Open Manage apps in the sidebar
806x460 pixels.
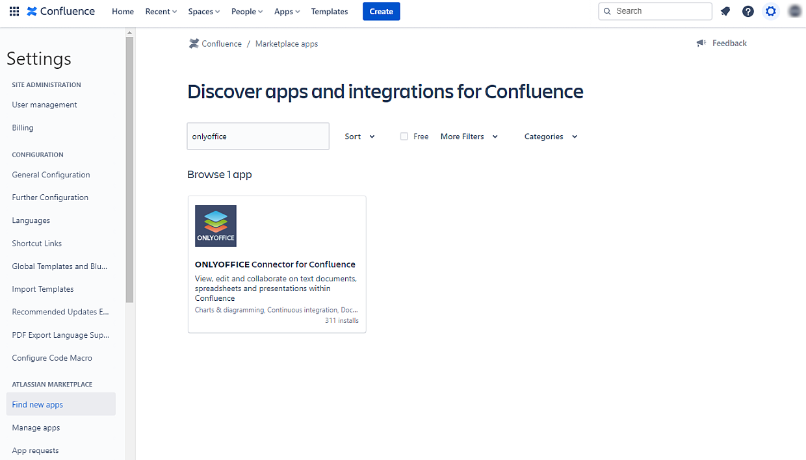coord(36,428)
